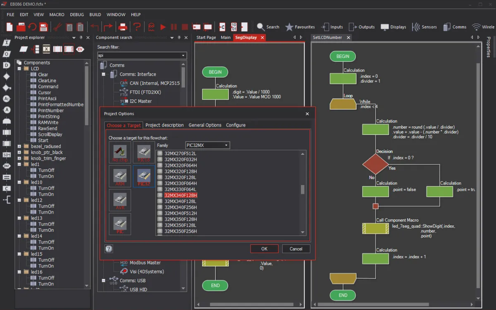Expand the knob_trim_finger tree node
The height and width of the screenshot is (310, 496).
click(x=19, y=158)
